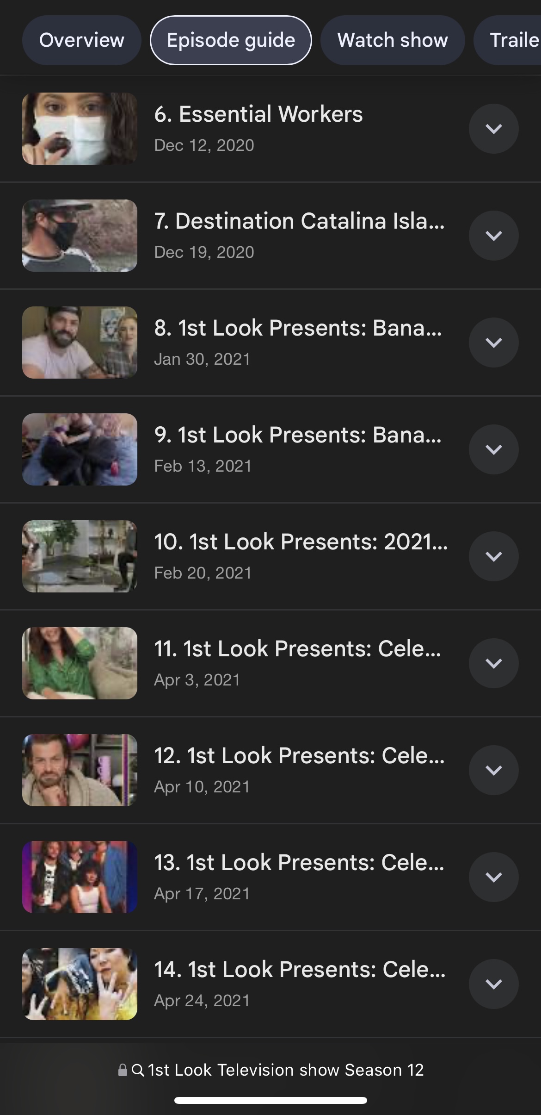The width and height of the screenshot is (541, 1115).
Task: Tap the Destination Catalina Island thumbnail
Action: [80, 236]
